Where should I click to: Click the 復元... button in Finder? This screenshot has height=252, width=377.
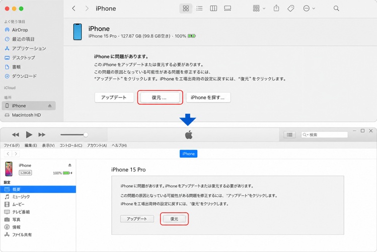pyautogui.click(x=160, y=97)
